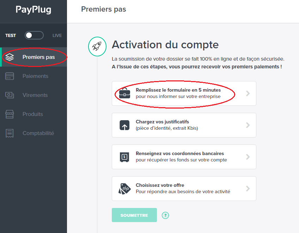Expand the Remplissez le formulaire chevron
299x233 pixels.
coord(248,93)
